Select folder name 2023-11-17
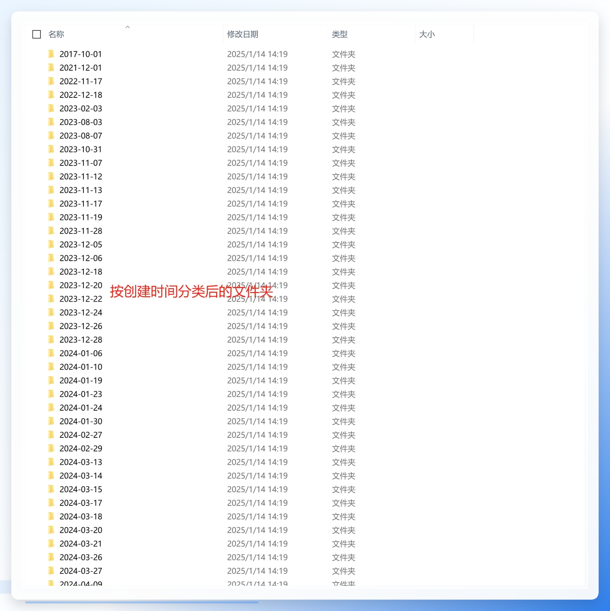The height and width of the screenshot is (611, 610). (x=81, y=204)
